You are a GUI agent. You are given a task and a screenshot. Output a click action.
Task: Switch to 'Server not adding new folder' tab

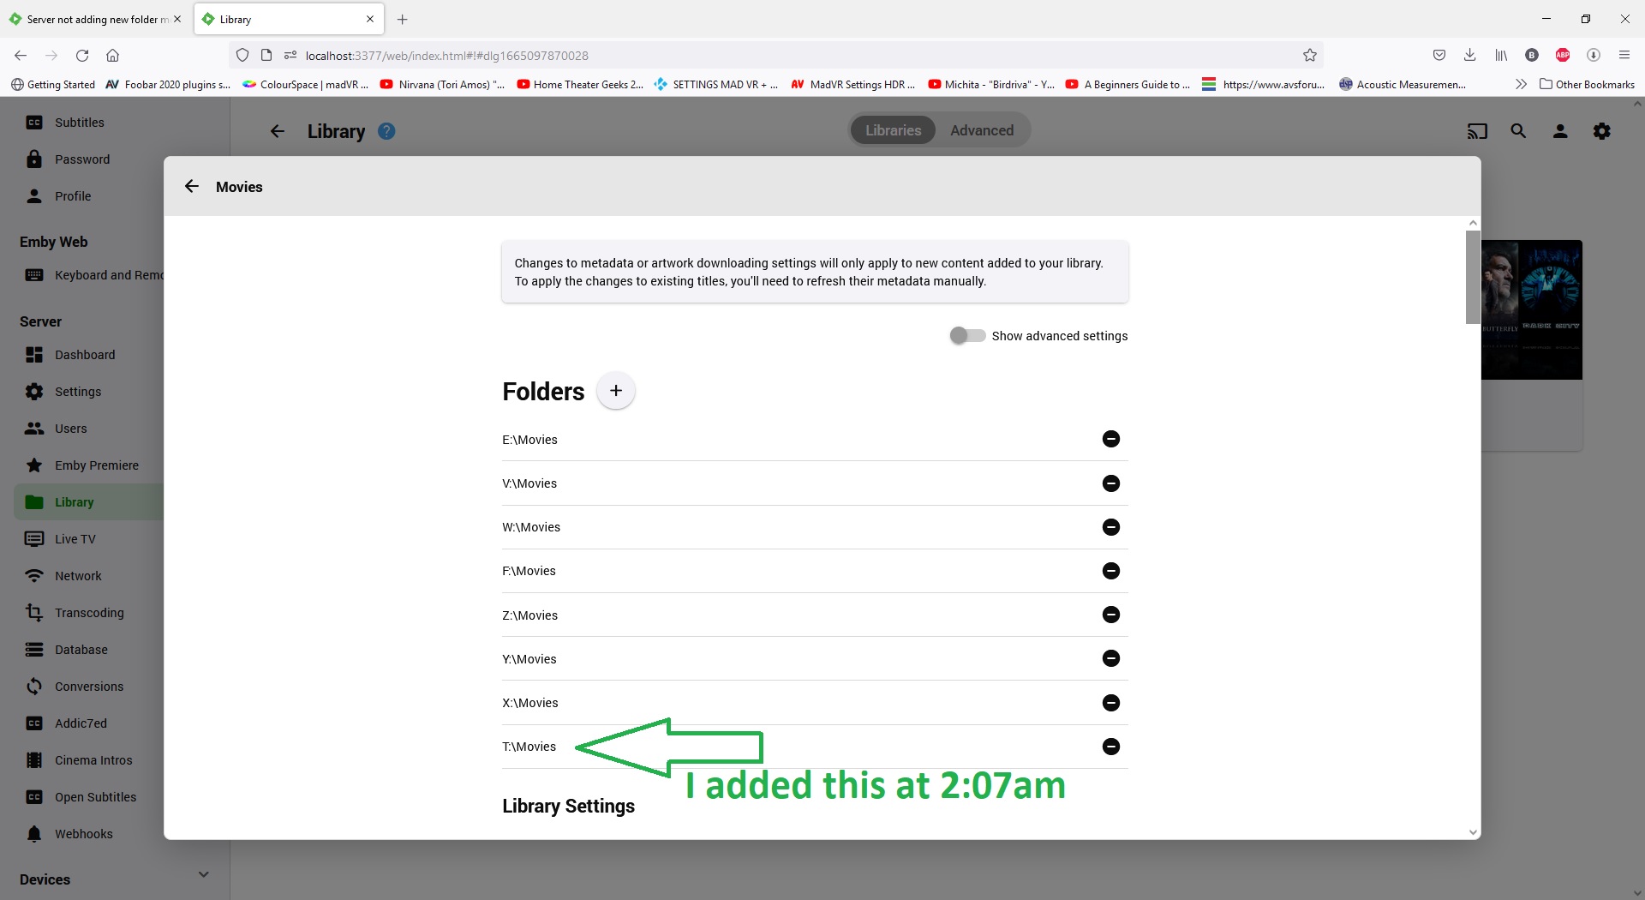[97, 19]
